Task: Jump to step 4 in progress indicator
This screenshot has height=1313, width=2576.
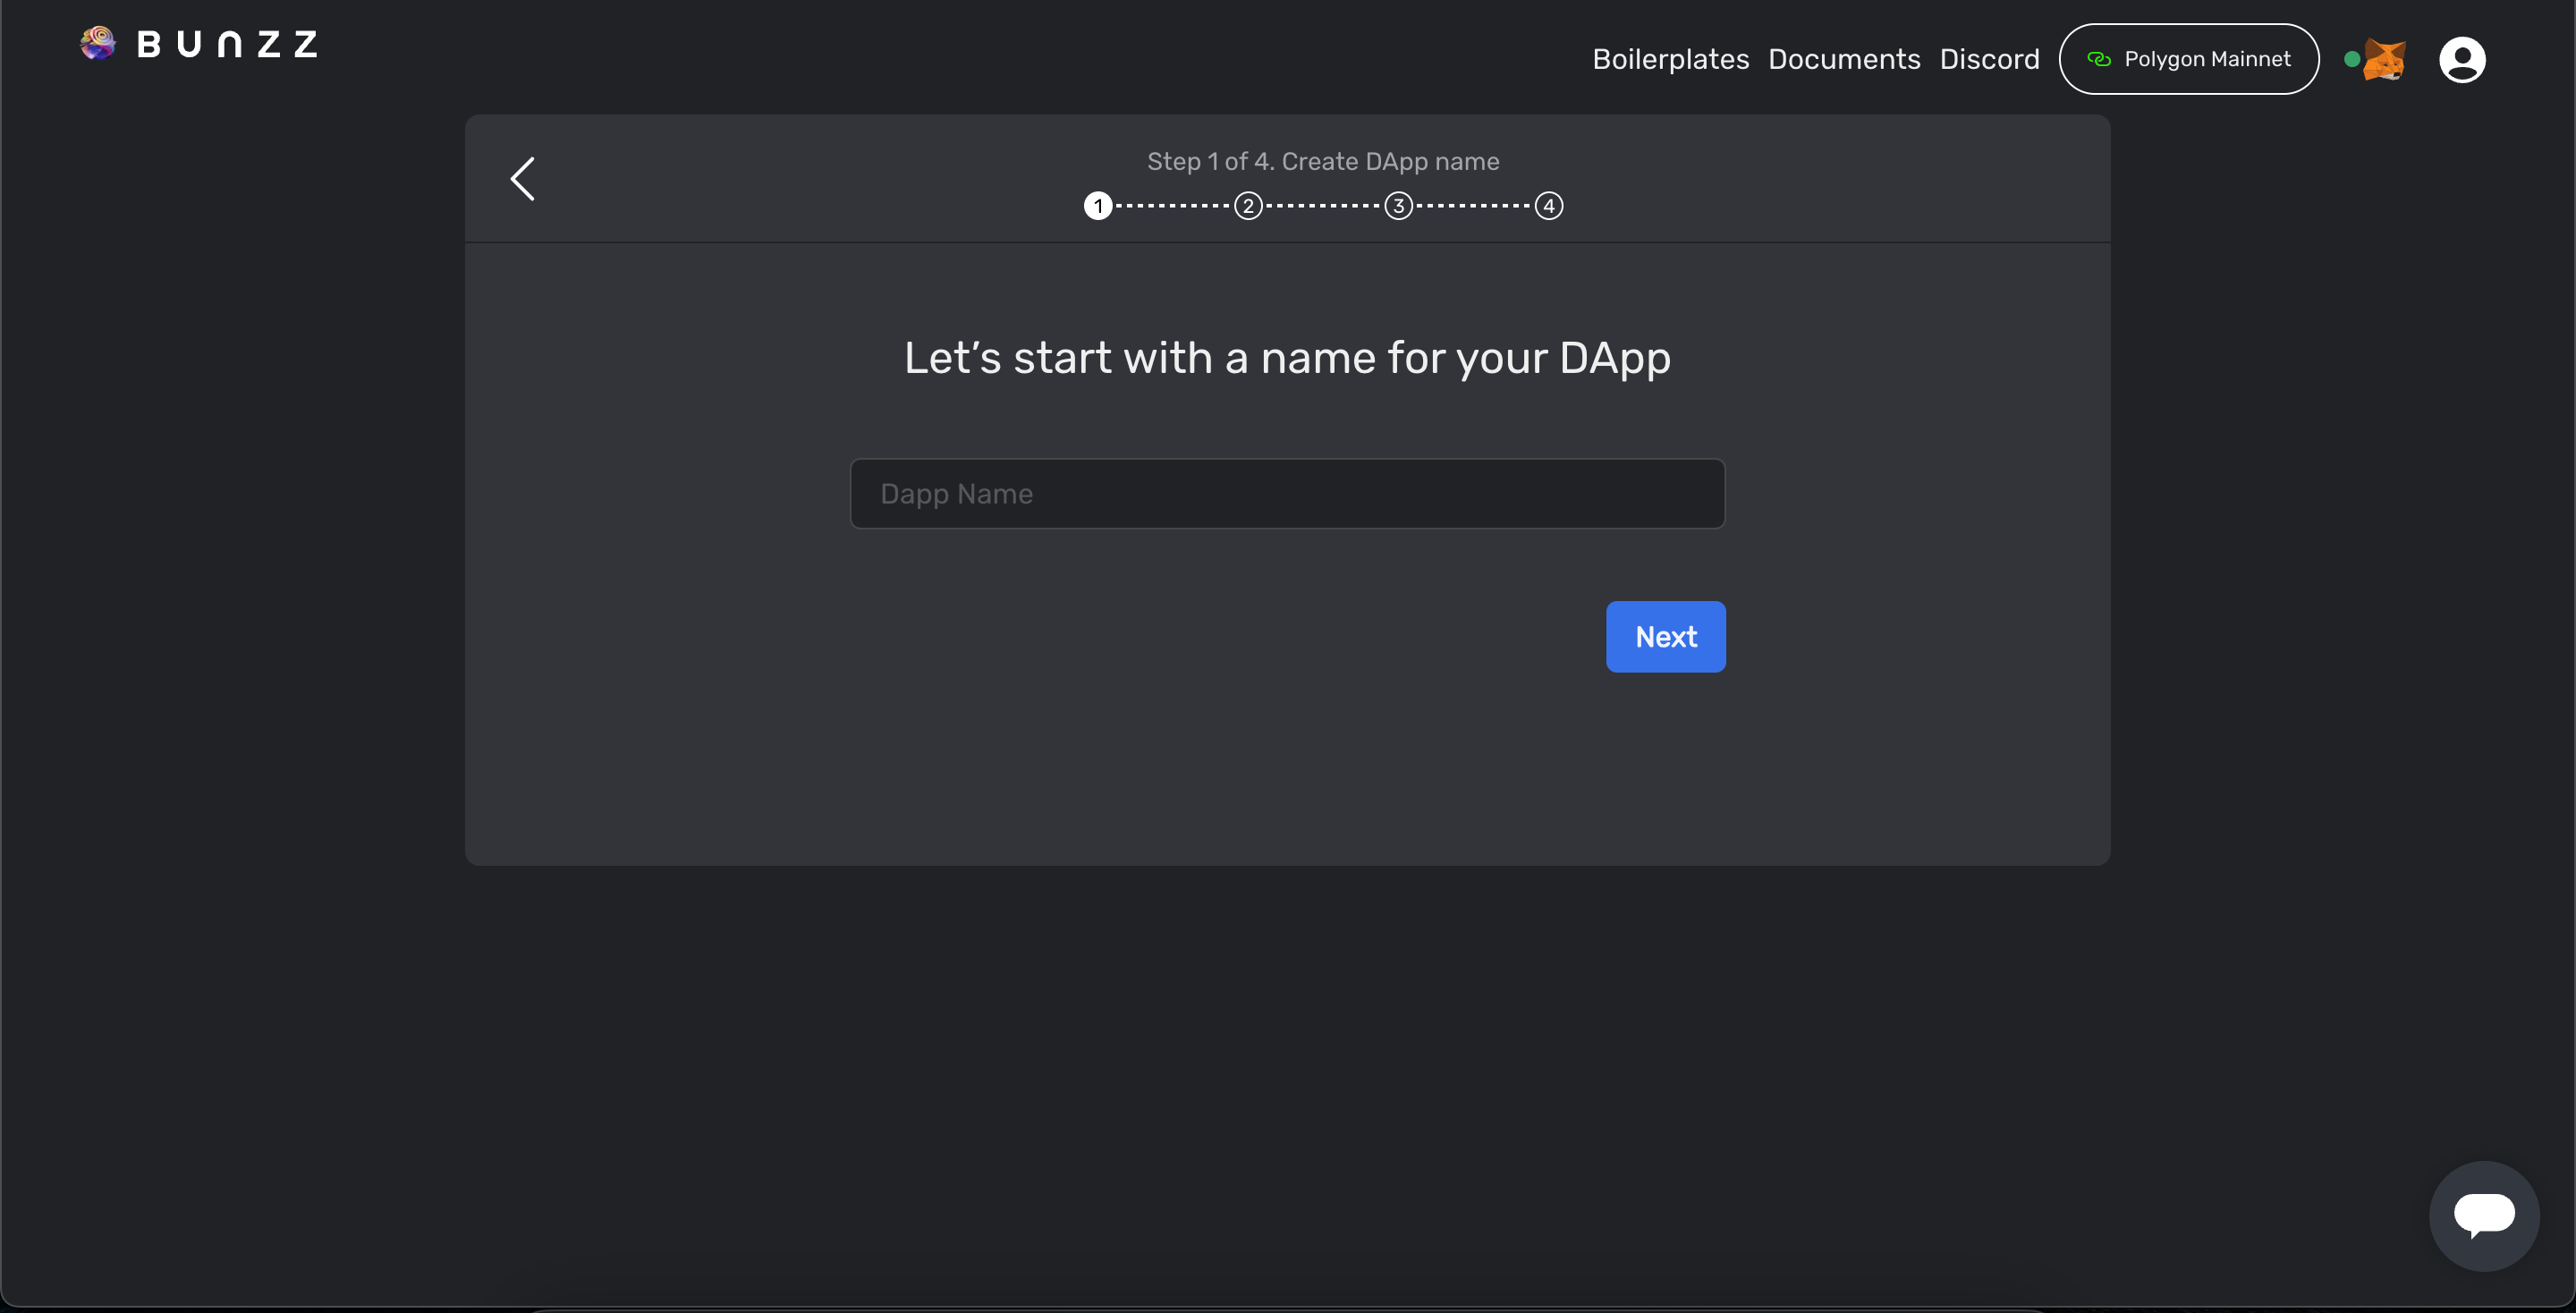Action: click(x=1549, y=206)
